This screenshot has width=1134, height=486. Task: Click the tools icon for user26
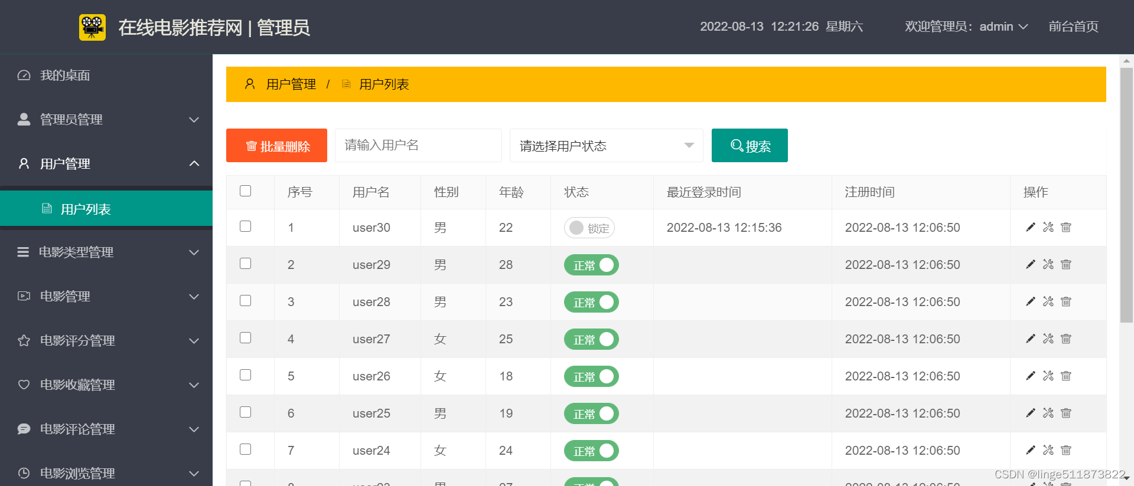click(1048, 376)
